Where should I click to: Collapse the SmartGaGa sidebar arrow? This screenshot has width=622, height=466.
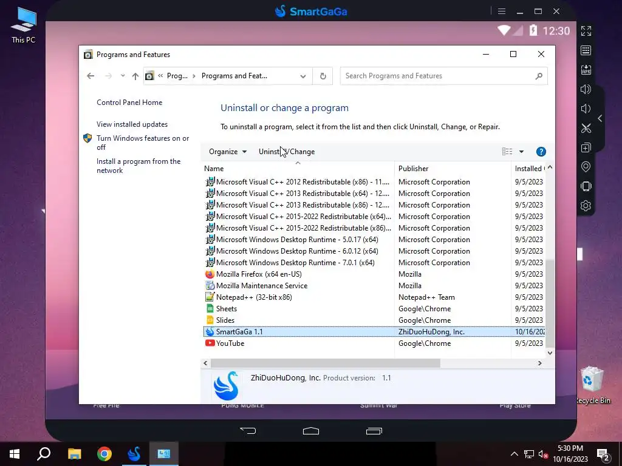[600, 118]
